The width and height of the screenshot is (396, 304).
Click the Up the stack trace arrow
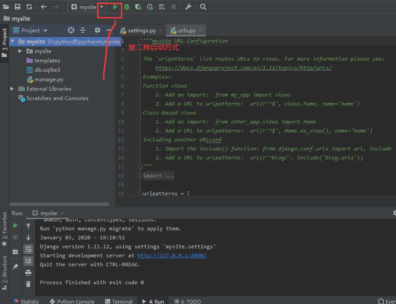28,226
